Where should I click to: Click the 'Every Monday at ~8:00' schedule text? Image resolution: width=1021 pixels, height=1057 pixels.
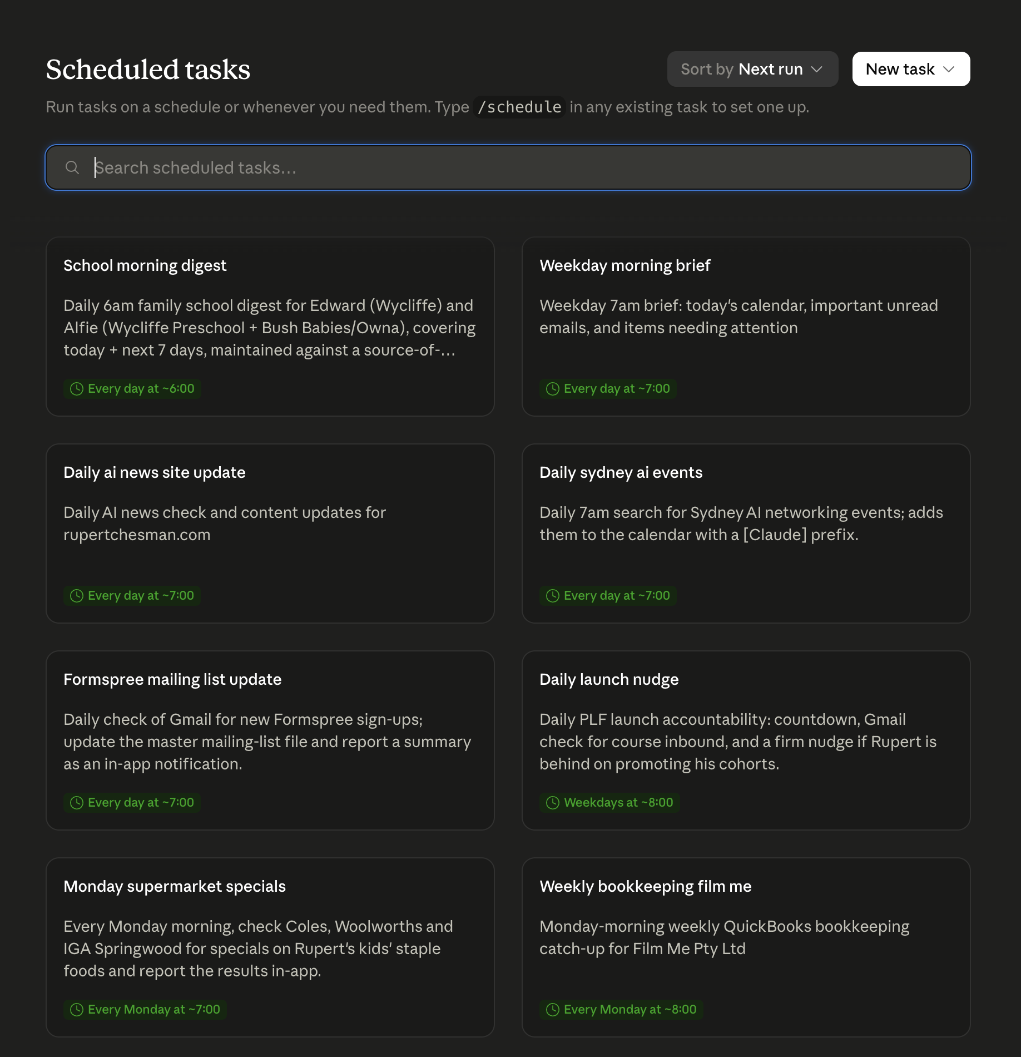pyautogui.click(x=630, y=1010)
